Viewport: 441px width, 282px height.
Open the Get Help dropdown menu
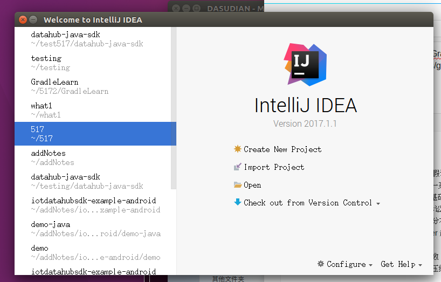point(398,264)
